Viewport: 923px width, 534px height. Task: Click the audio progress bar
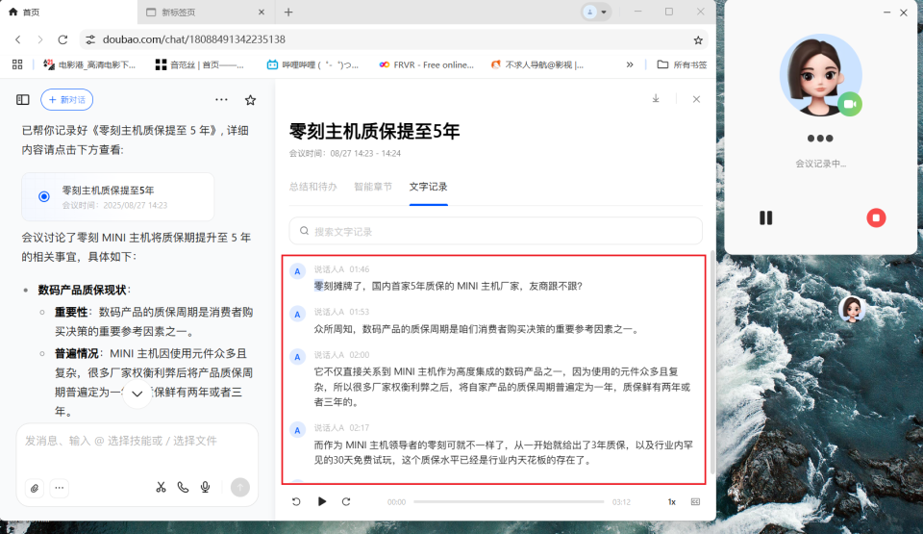(x=509, y=501)
